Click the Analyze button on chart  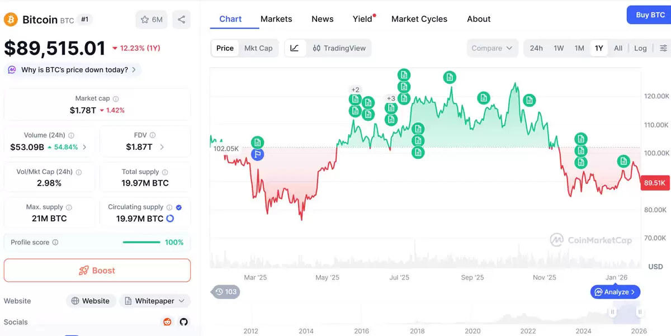pyautogui.click(x=615, y=292)
